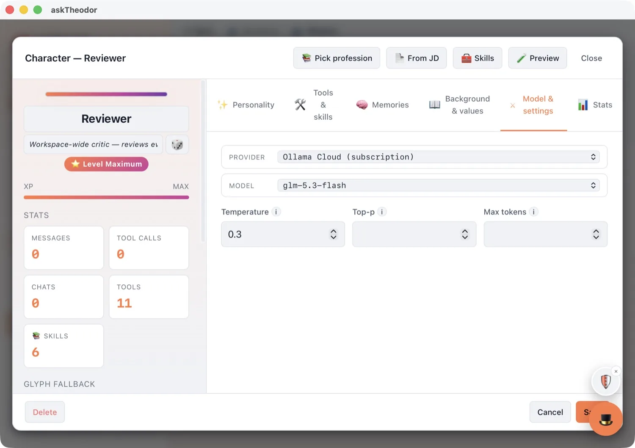Viewport: 635px width, 448px height.
Task: Click the Pick profession button
Action: pyautogui.click(x=337, y=58)
